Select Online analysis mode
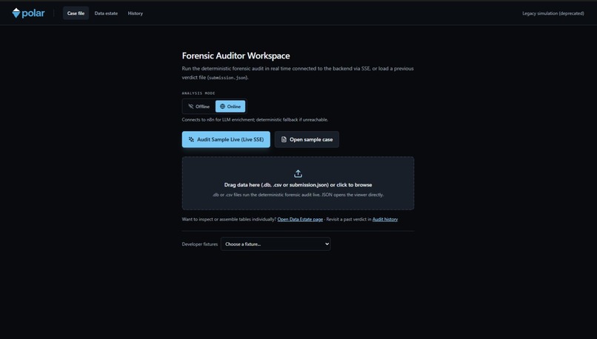Image resolution: width=597 pixels, height=339 pixels. click(230, 107)
